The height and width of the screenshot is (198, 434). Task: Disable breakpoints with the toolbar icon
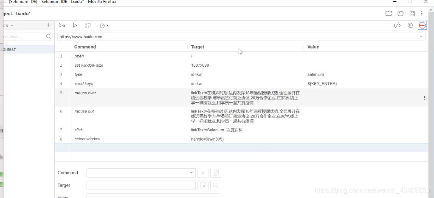point(397,25)
